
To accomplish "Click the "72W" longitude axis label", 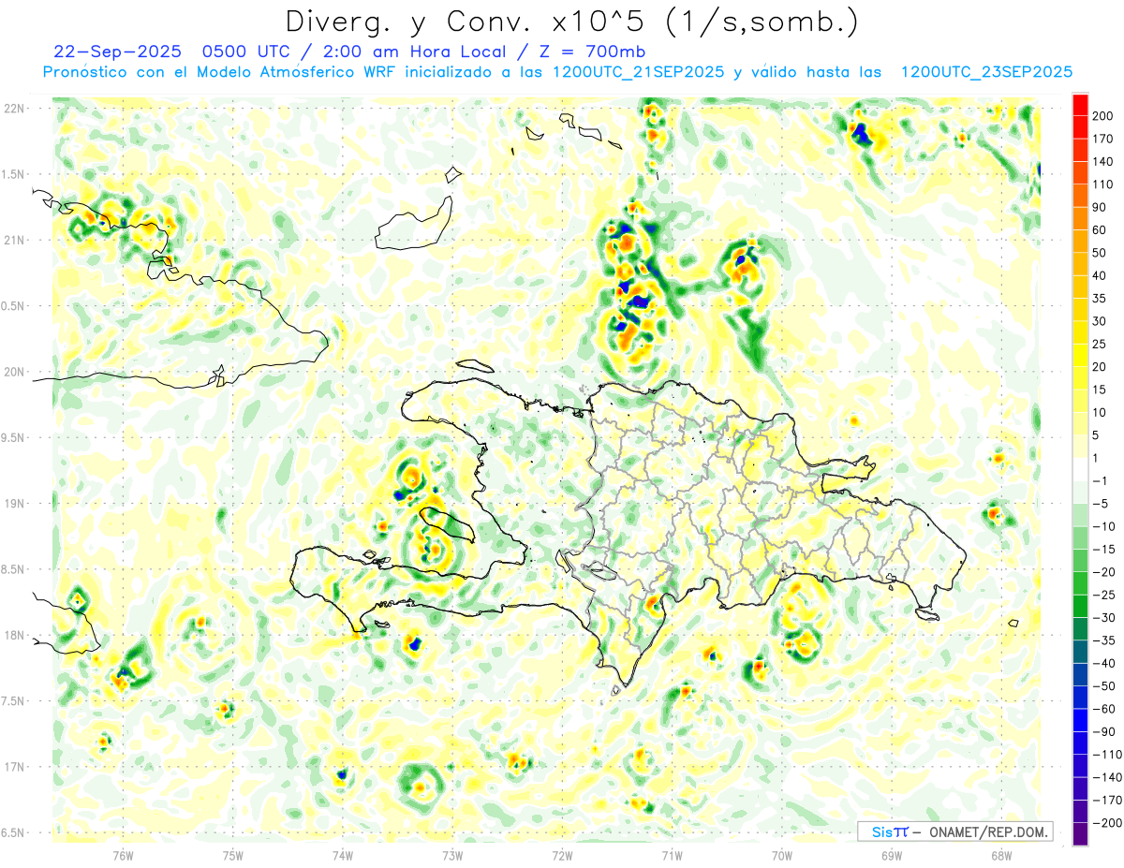I will click(562, 855).
